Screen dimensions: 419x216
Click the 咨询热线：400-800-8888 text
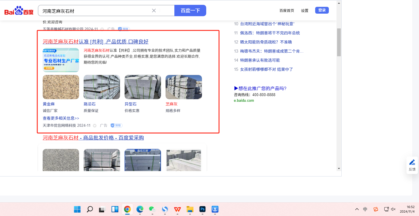[255, 95]
